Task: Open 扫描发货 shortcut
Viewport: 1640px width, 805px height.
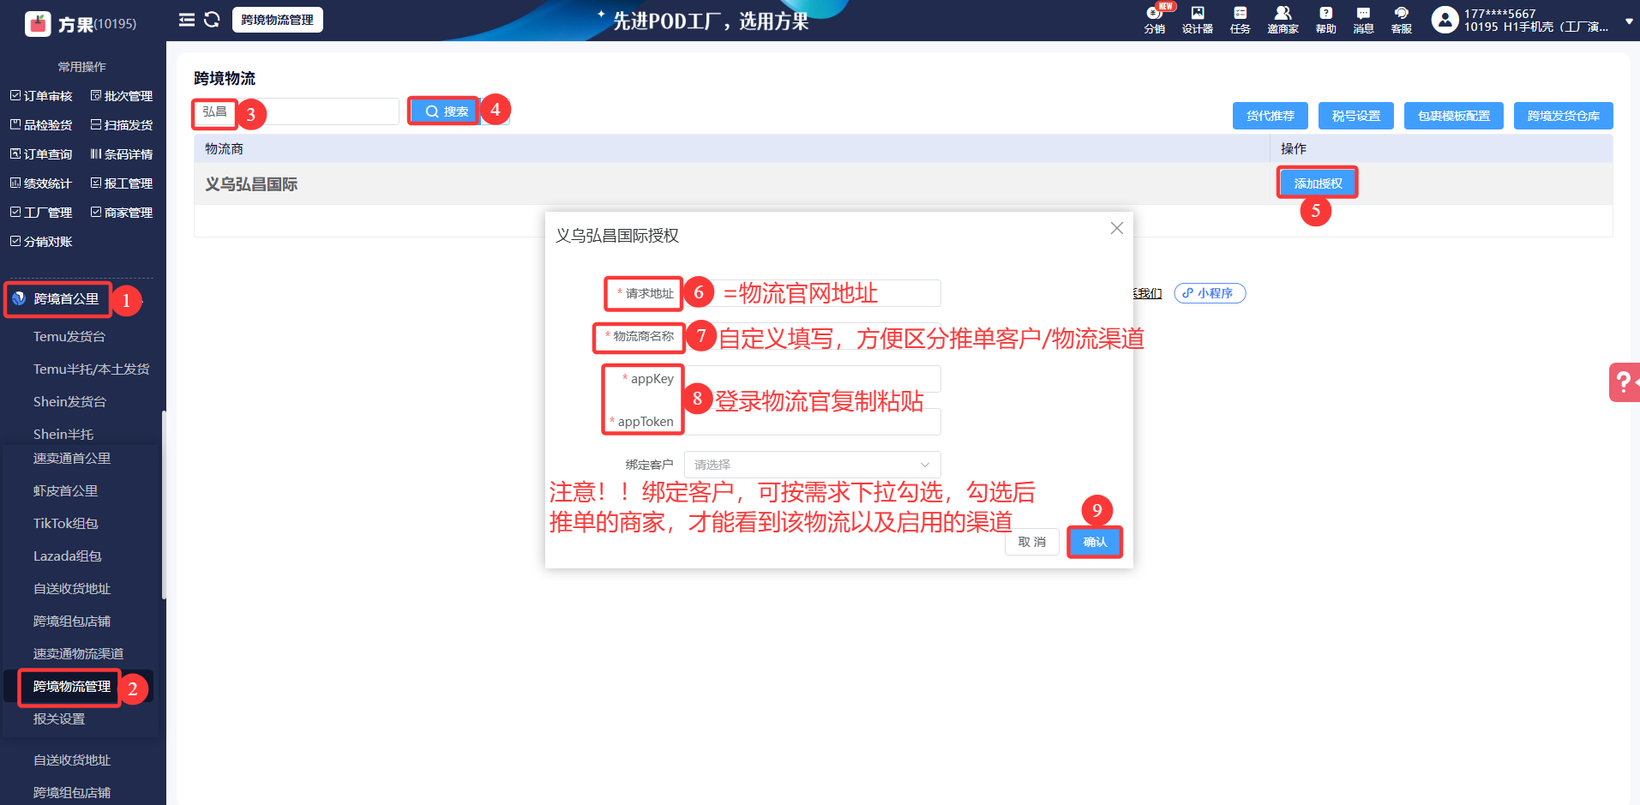Action: tap(122, 125)
